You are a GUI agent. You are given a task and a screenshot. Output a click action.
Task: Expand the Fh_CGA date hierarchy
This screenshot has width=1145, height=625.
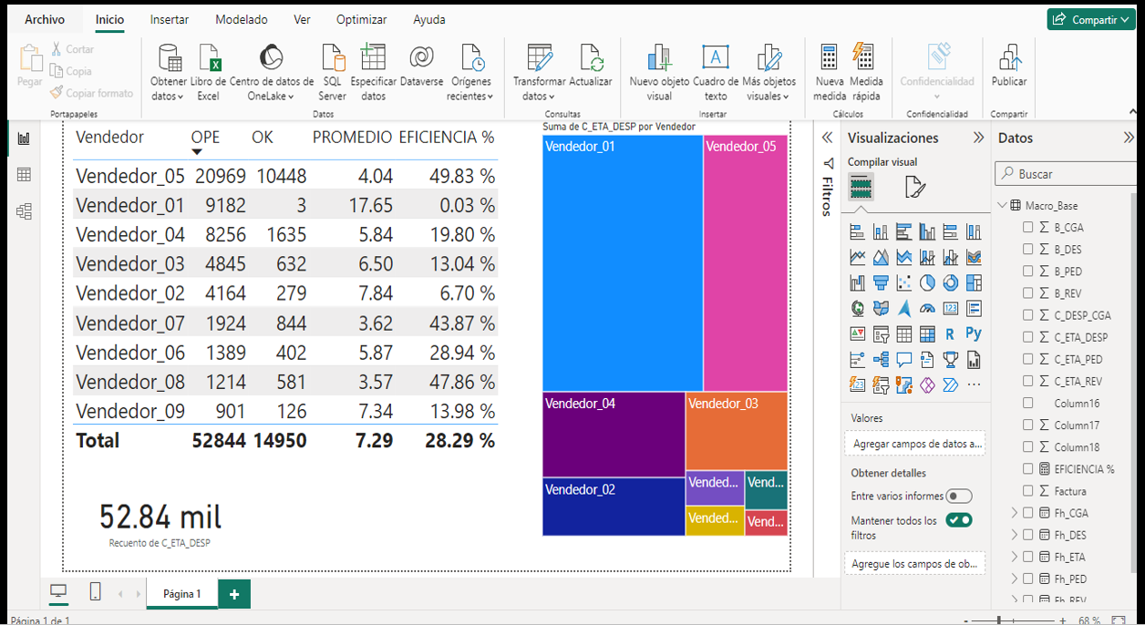[x=1014, y=513]
